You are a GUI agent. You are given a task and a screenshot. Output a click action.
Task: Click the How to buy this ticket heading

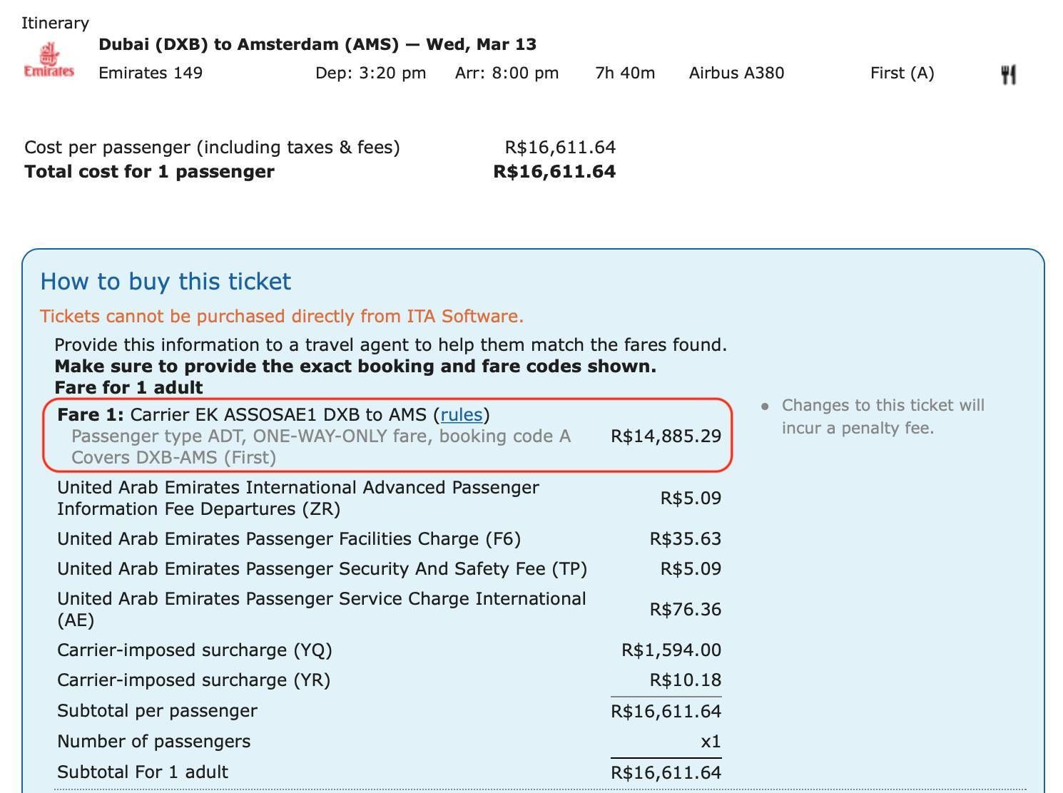tap(166, 282)
